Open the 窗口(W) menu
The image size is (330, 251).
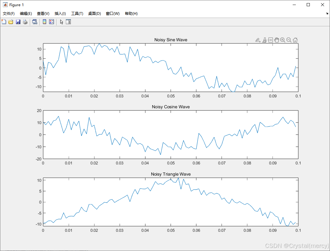(113, 13)
